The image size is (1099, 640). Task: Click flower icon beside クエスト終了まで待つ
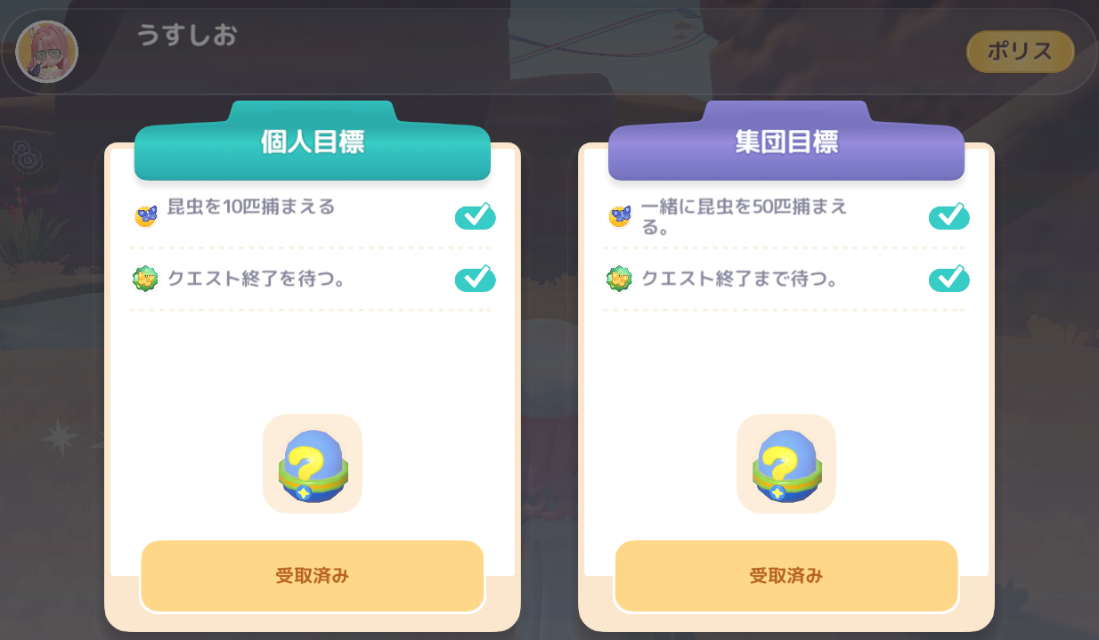619,279
